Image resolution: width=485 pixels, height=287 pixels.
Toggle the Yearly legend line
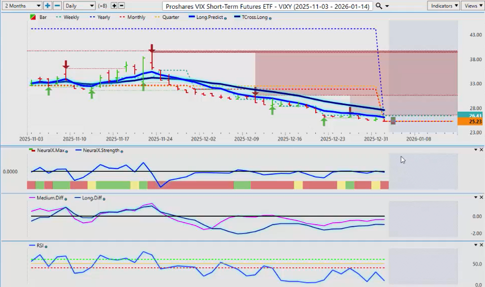click(101, 17)
